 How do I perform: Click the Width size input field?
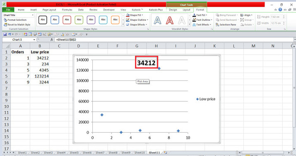pos(276,23)
